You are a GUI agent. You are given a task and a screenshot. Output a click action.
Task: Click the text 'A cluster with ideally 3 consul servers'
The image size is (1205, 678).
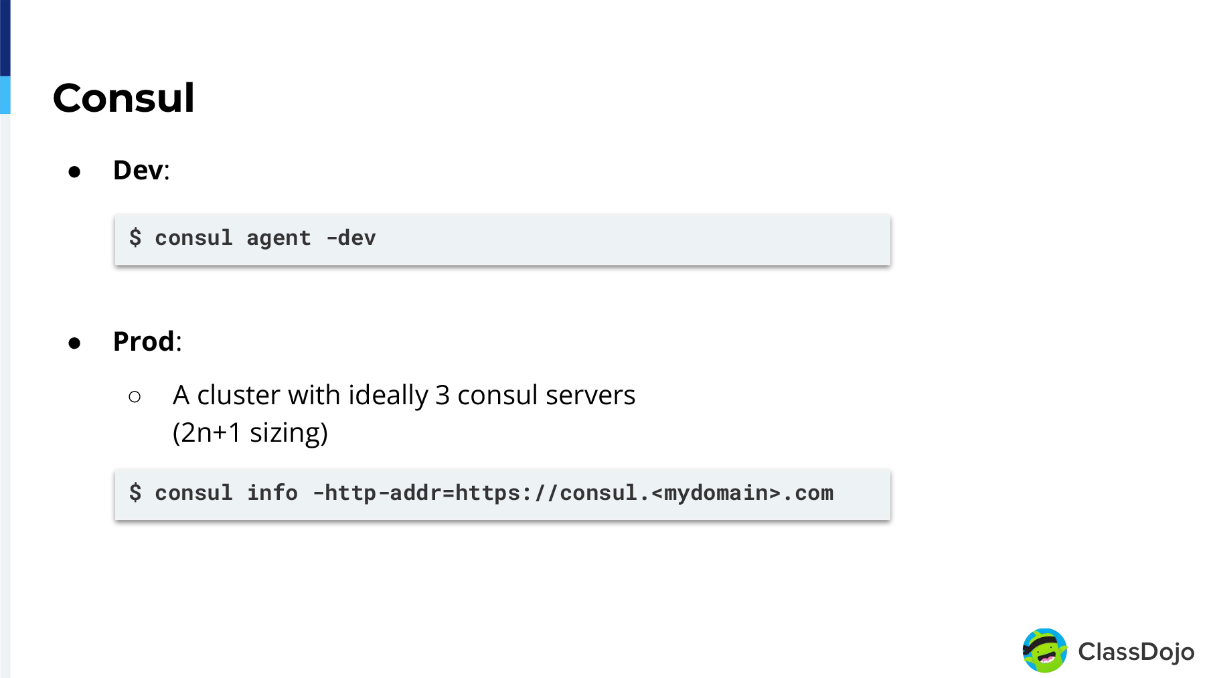coord(404,395)
